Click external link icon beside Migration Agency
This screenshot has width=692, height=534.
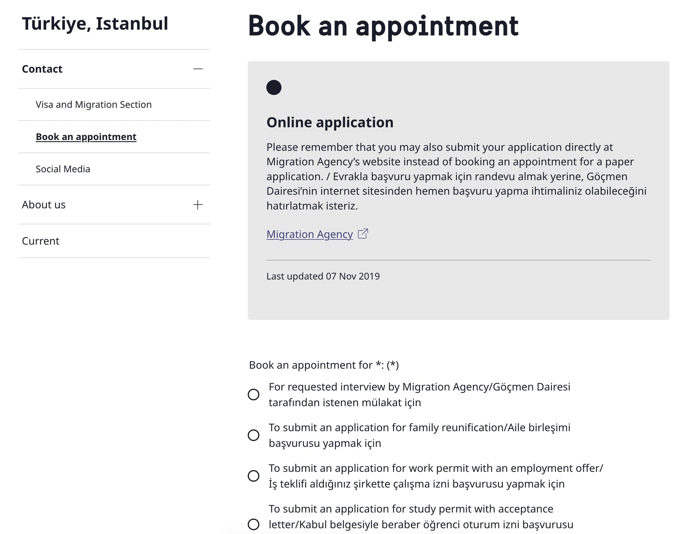tap(363, 234)
